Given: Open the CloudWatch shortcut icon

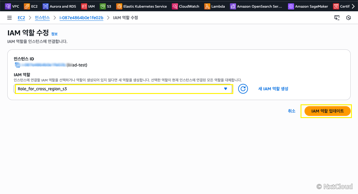Looking at the screenshot, I should pyautogui.click(x=175, y=6).
